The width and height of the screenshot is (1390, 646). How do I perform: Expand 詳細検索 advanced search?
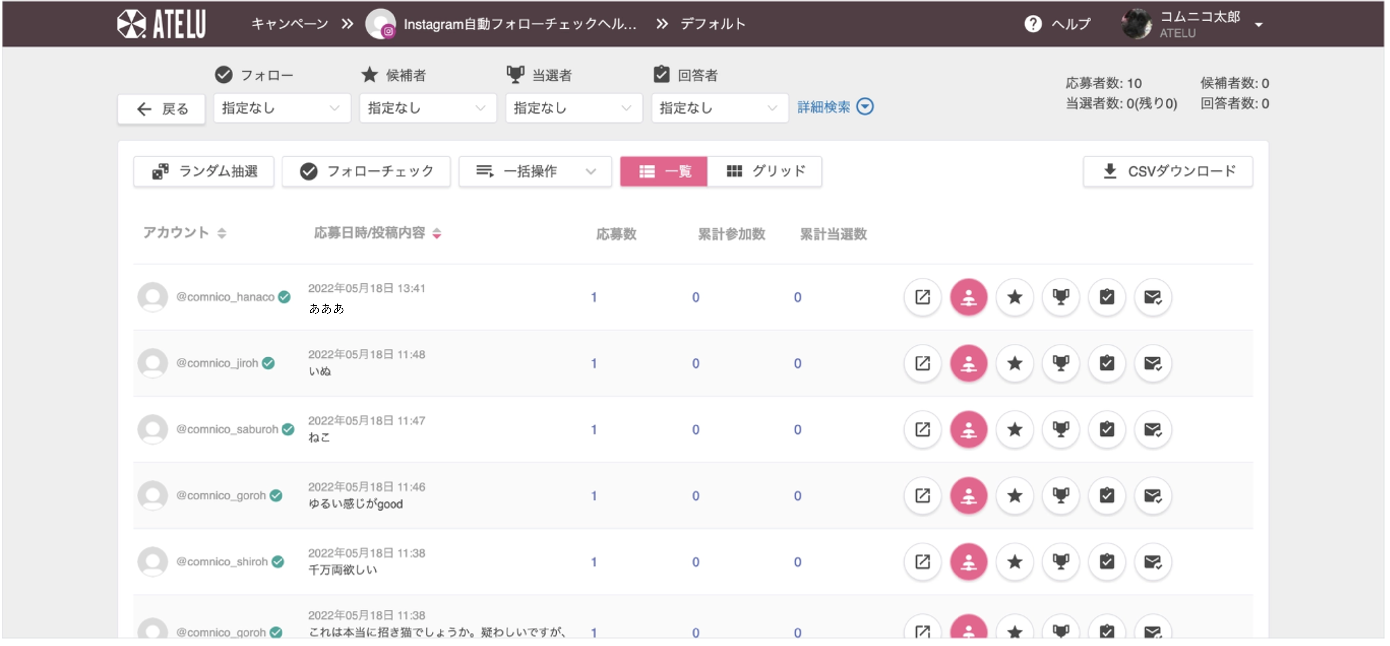click(835, 107)
